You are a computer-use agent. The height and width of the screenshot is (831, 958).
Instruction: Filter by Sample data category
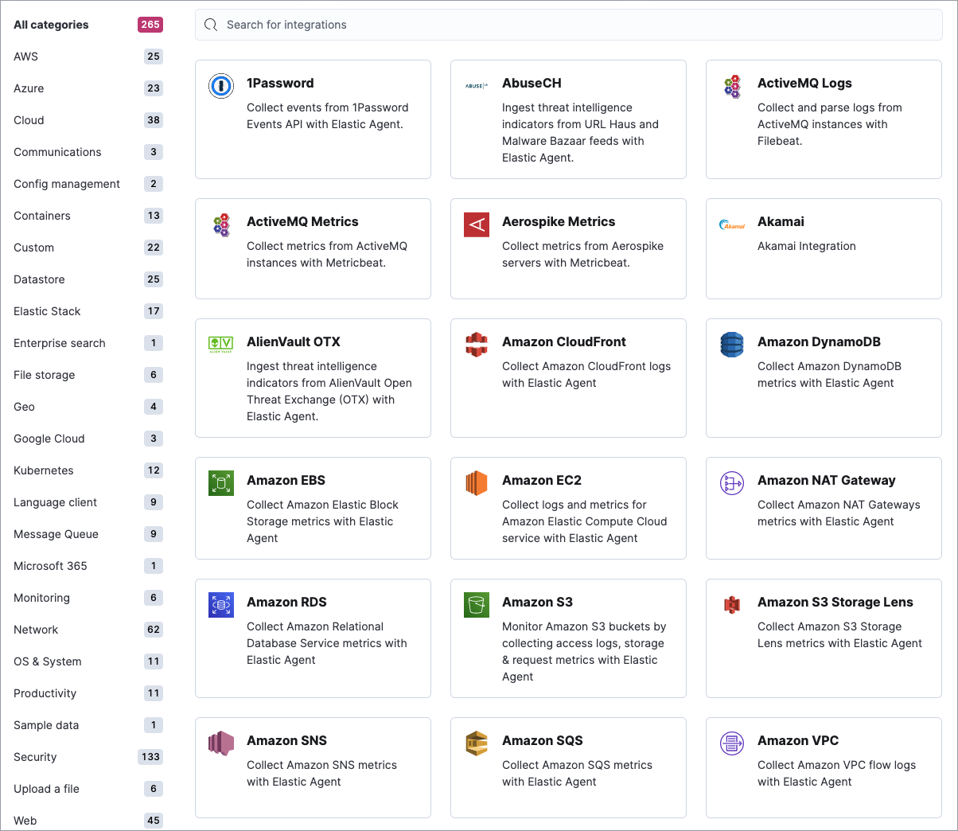point(88,725)
